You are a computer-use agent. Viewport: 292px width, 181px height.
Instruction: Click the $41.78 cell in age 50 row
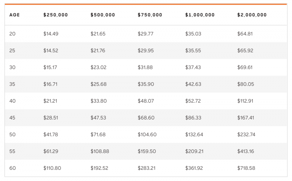[x=51, y=135]
